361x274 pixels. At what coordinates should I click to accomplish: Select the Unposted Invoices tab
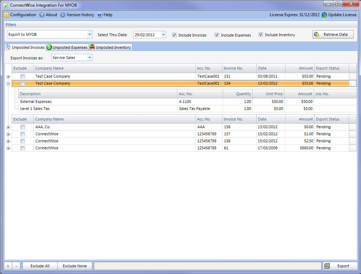pyautogui.click(x=25, y=47)
